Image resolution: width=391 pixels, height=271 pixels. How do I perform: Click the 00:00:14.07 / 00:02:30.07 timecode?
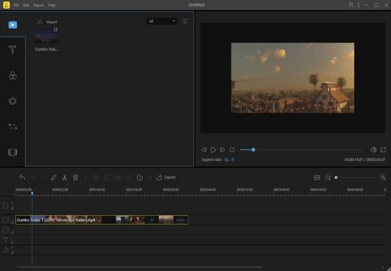[x=365, y=160]
